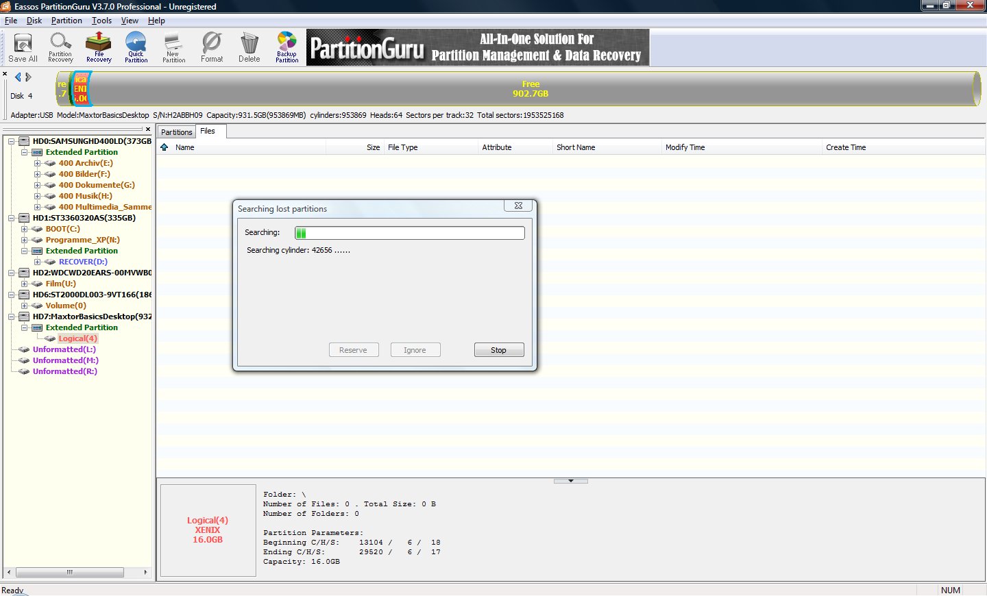The height and width of the screenshot is (596, 987).
Task: Expand Programme_XP(N:) partition node
Action: 24,240
